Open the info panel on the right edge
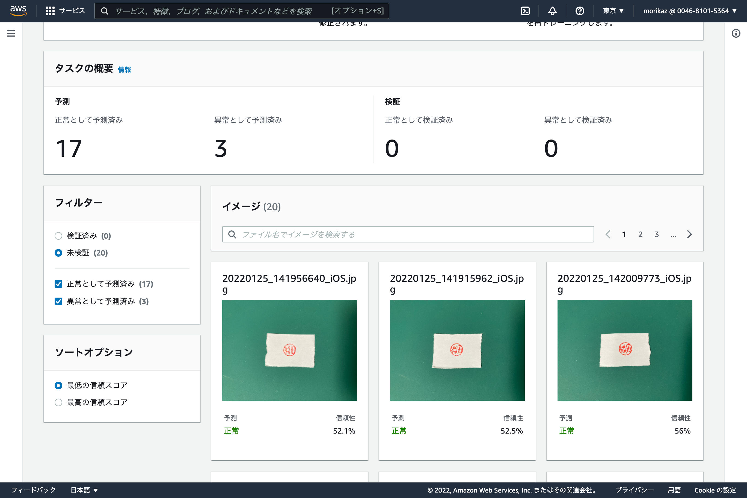 [736, 33]
